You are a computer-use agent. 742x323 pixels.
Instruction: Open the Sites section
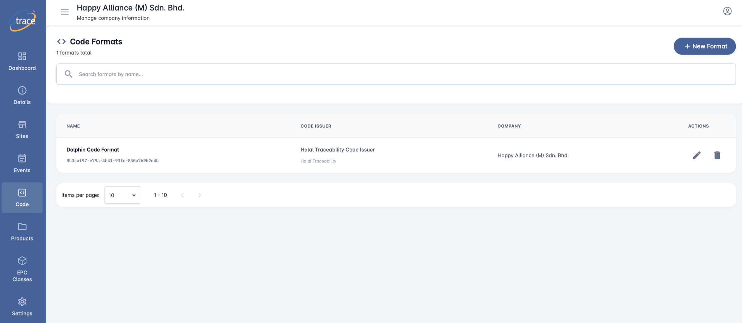tap(22, 130)
